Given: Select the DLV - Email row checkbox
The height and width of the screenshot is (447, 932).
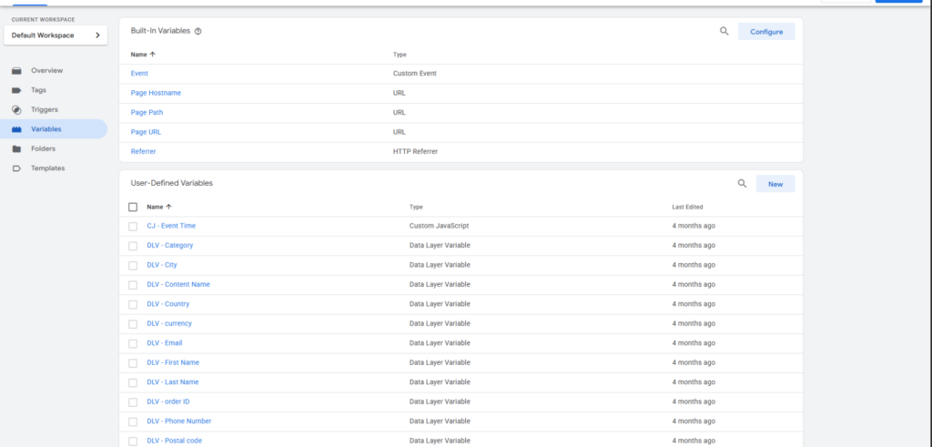Looking at the screenshot, I should pos(133,343).
